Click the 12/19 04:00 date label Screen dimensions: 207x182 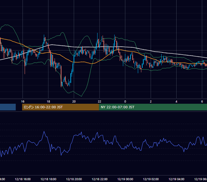tap(176, 179)
